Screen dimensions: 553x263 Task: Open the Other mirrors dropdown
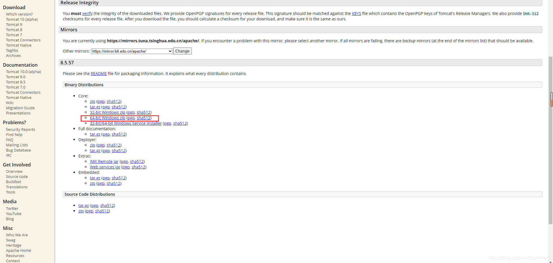click(132, 51)
